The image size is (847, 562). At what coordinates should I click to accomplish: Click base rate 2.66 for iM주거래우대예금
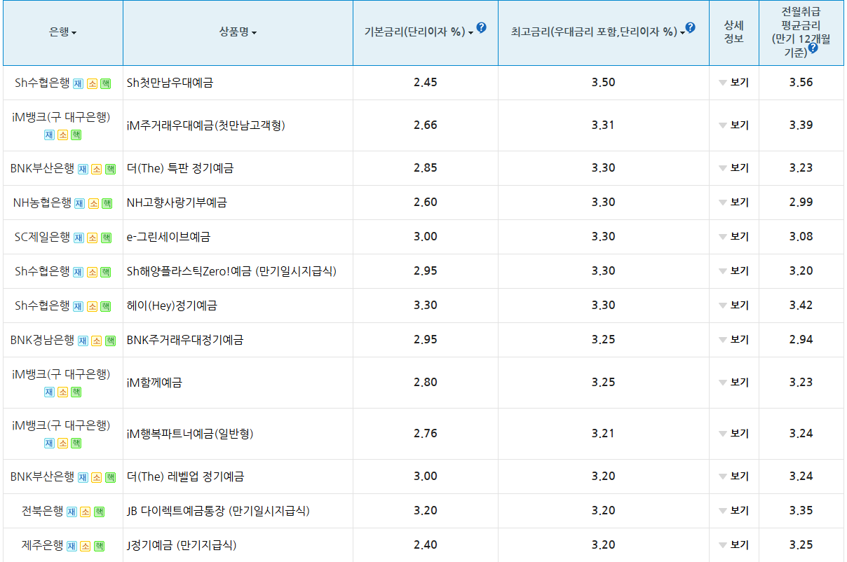[425, 125]
